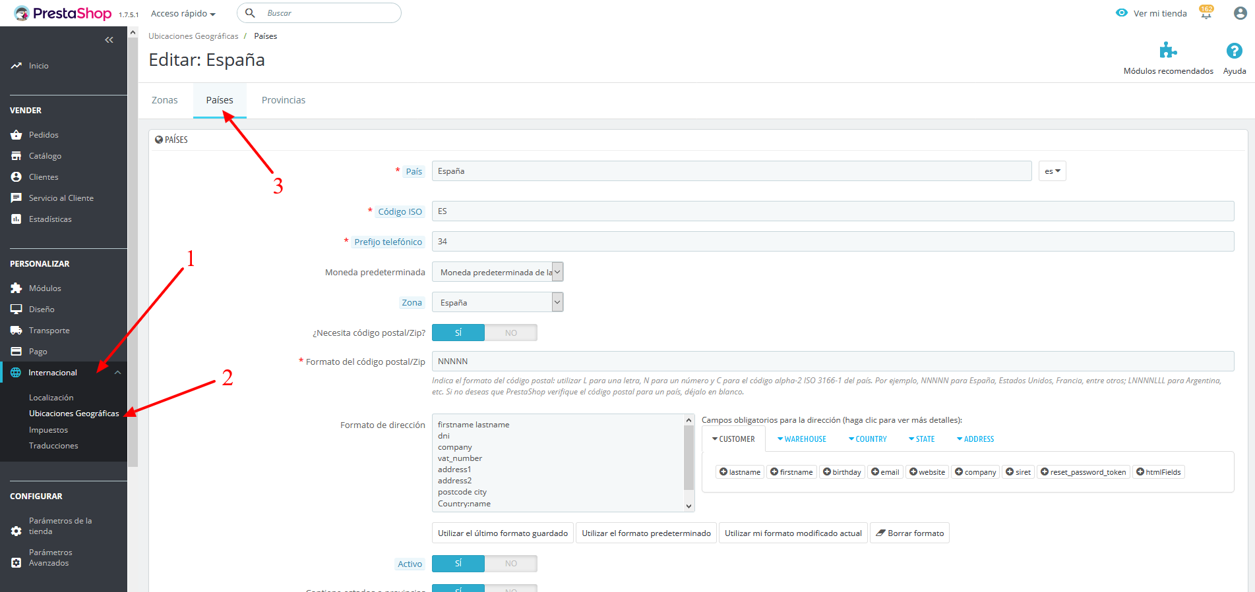This screenshot has height=592, width=1255.
Task: Switch to the Zonas tab
Action: point(165,100)
